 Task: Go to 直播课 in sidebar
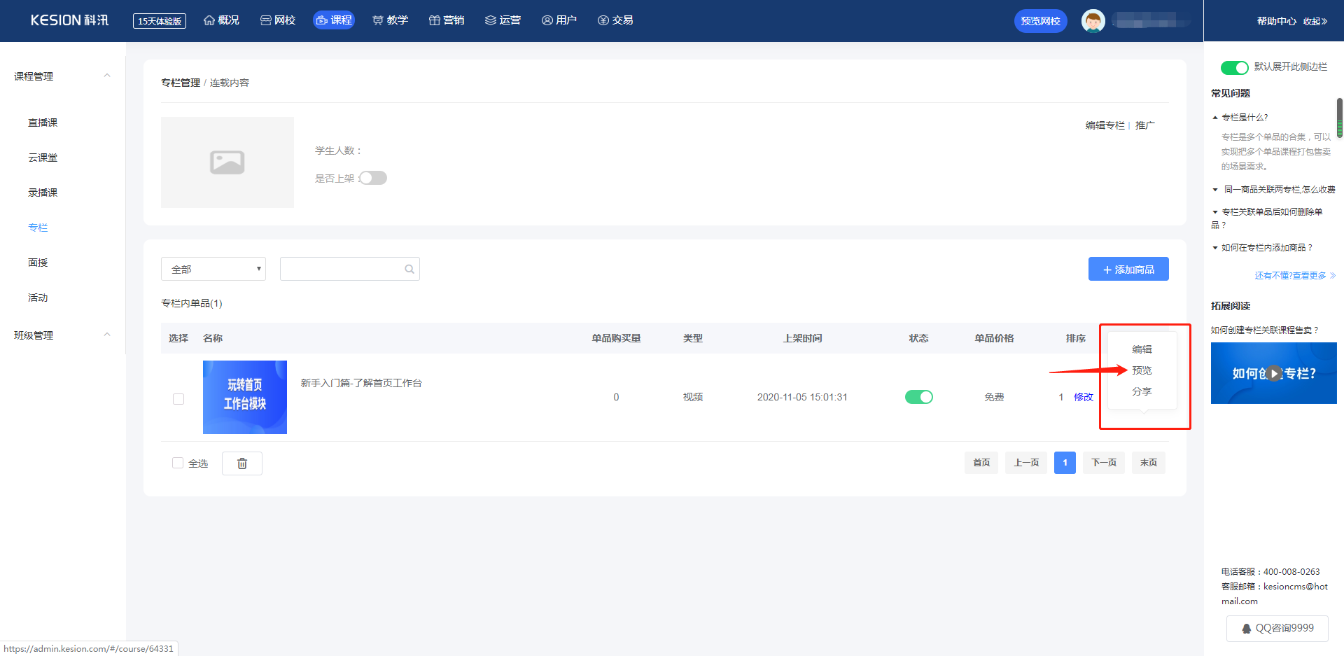click(x=43, y=123)
